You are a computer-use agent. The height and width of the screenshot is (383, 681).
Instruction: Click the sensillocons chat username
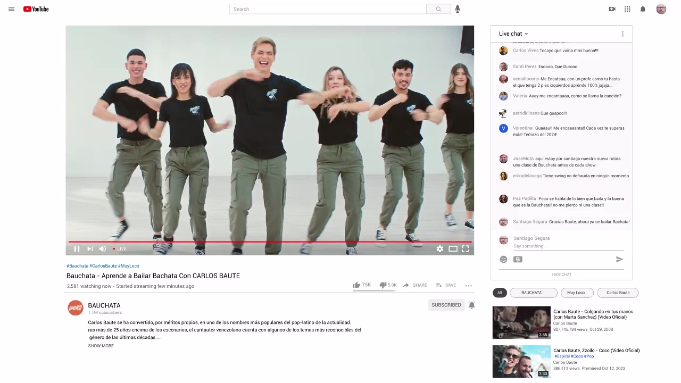526,79
